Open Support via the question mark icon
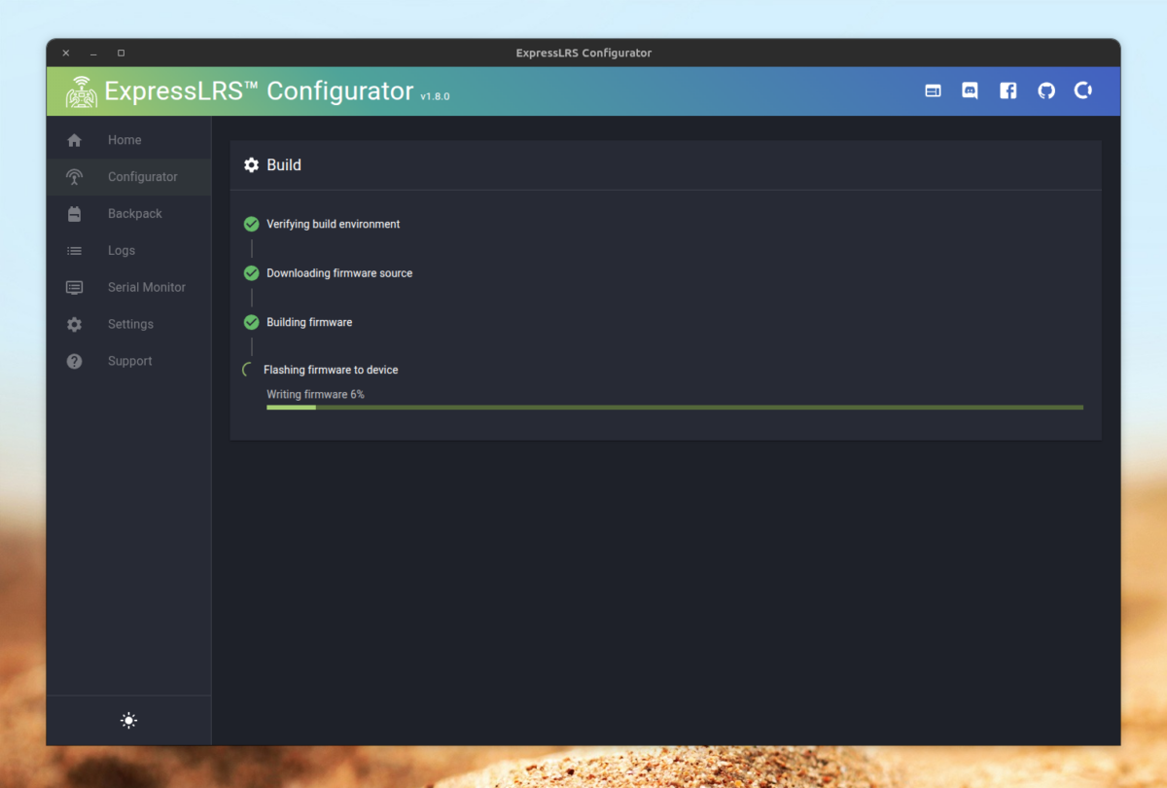This screenshot has height=788, width=1167. (x=74, y=361)
